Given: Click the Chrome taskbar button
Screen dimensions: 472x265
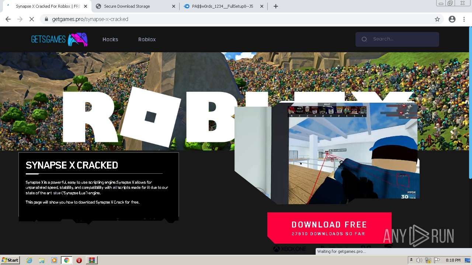Looking at the screenshot, I should coord(66,260).
